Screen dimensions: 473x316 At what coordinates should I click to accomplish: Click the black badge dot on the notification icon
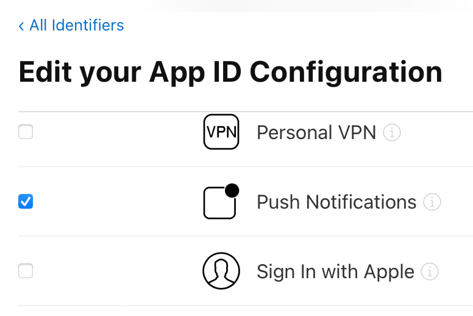pyautogui.click(x=232, y=190)
